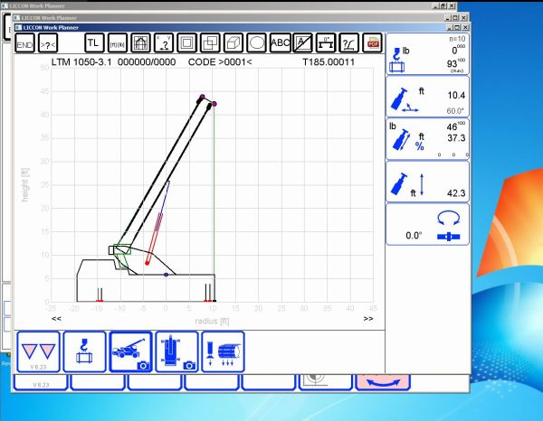This screenshot has width=543, height=421.
Task: Select the ellipse drawing tool
Action: (x=257, y=43)
